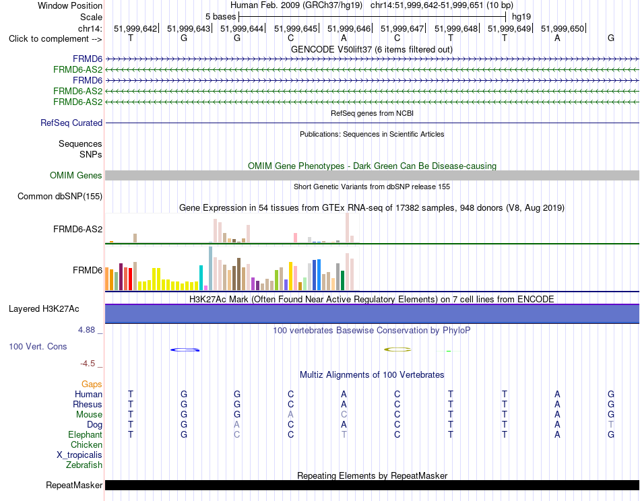The width and height of the screenshot is (640, 501).
Task: Click the SNPs track label
Action: 91,154
